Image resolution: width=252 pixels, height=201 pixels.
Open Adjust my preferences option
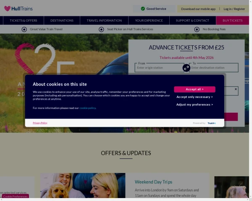pos(194,105)
